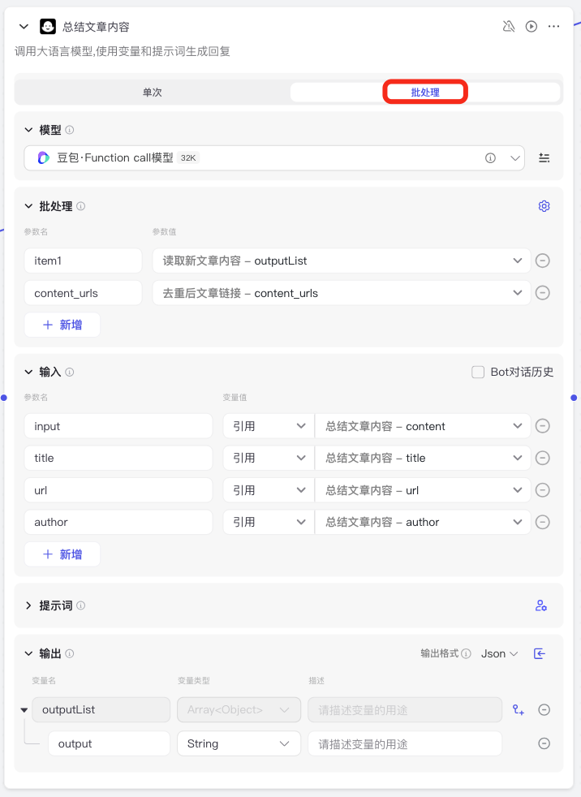Open model parameter settings sliders icon
Screen dimensions: 581x797
point(544,158)
